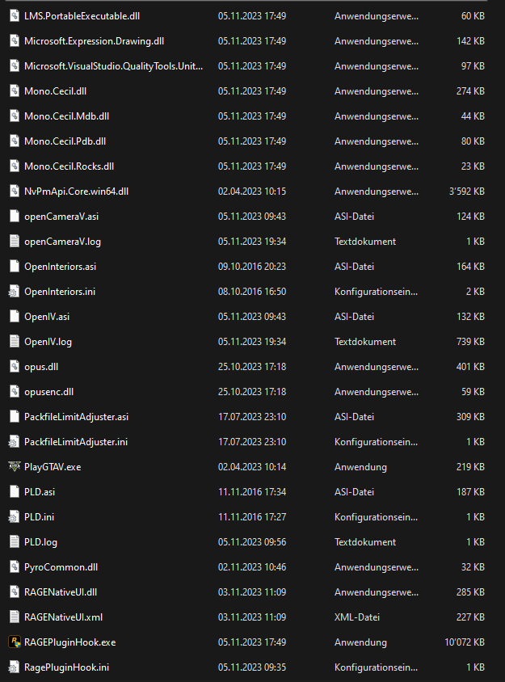
Task: Click the OpenInteriors.ini gear file icon
Action: point(14,292)
